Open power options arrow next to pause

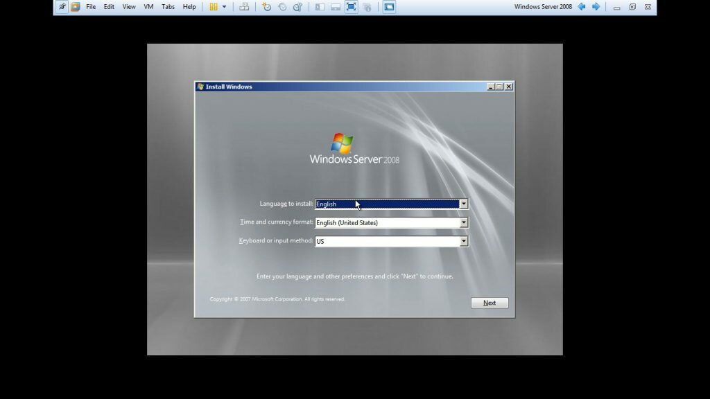coord(224,7)
